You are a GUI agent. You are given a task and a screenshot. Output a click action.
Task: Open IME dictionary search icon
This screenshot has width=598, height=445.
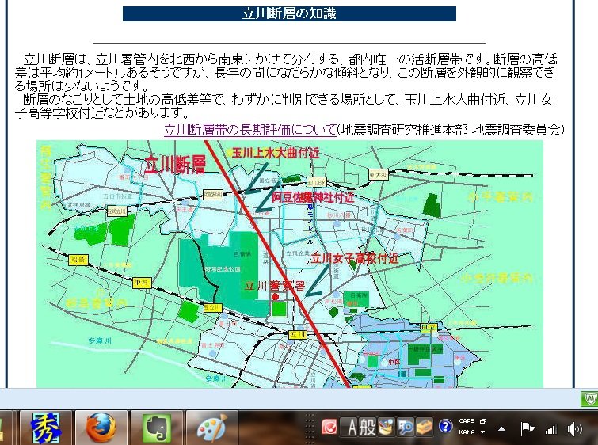point(406,427)
